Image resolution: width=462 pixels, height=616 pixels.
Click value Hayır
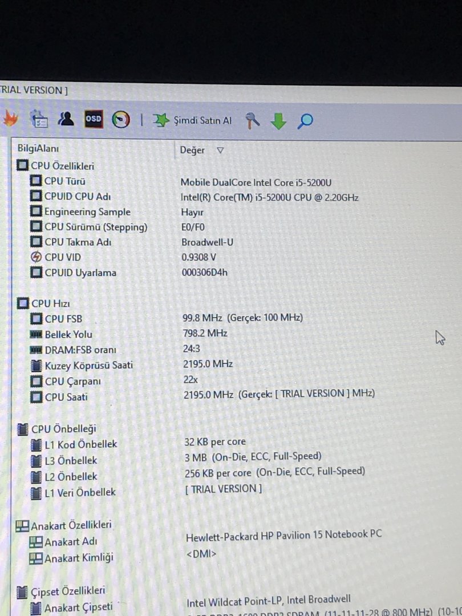pos(192,212)
